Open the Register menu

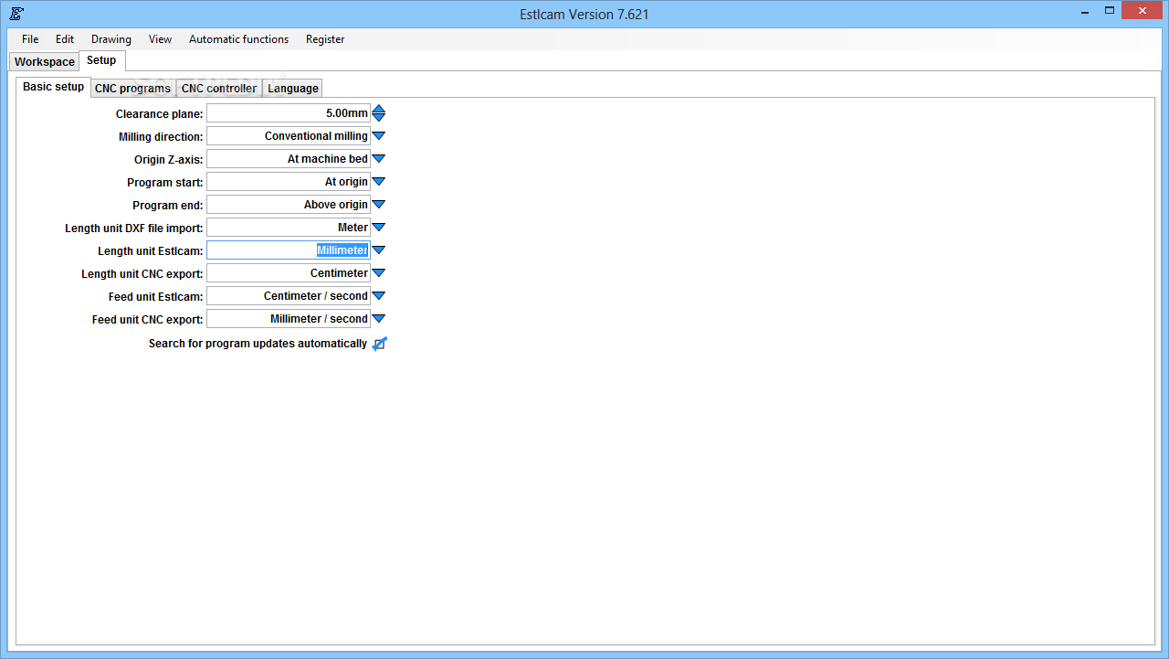click(x=325, y=39)
